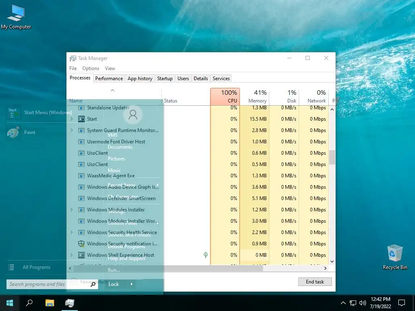Switch to the Details tab
Viewport: 415px width, 311px height.
pyautogui.click(x=201, y=79)
